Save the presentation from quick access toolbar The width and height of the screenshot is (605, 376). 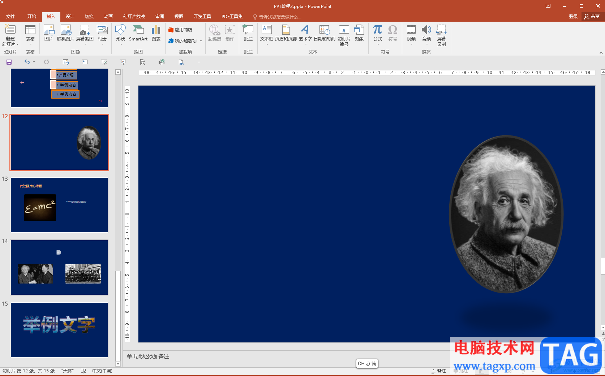[9, 62]
